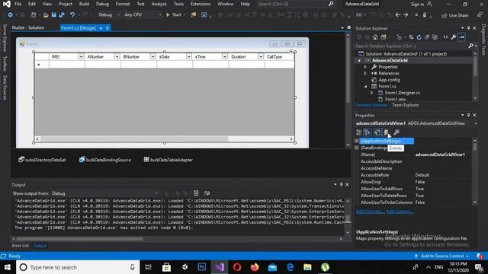The width and height of the screenshot is (488, 274).
Task: Switch Properties grid to Categorized view
Action: coord(358,132)
